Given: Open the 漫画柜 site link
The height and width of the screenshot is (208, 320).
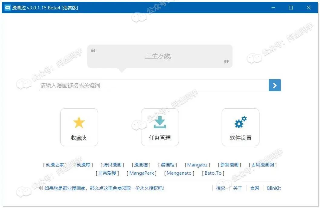Looking at the screenshot, I should pyautogui.click(x=167, y=165).
